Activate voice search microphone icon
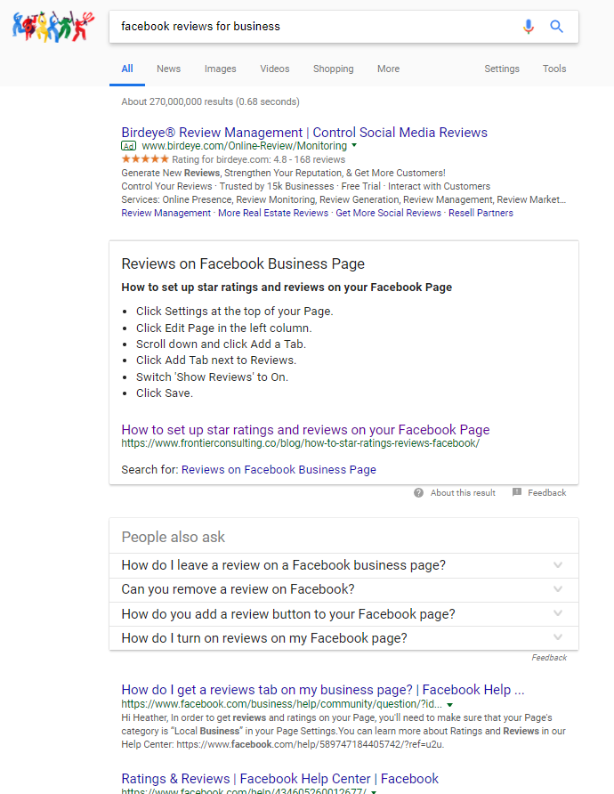 click(529, 27)
